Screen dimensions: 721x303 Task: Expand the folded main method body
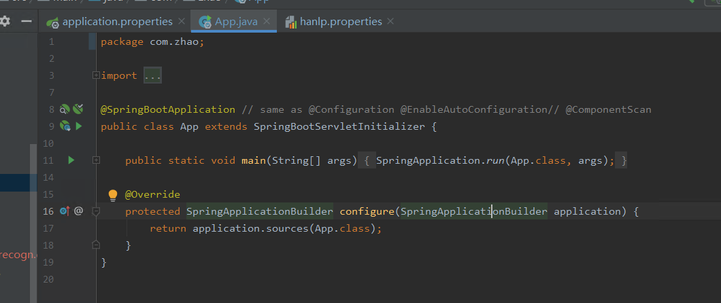96,160
